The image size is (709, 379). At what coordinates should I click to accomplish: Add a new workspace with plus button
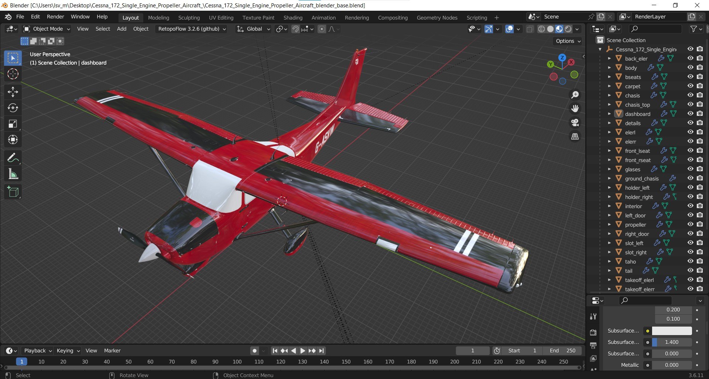tap(497, 18)
